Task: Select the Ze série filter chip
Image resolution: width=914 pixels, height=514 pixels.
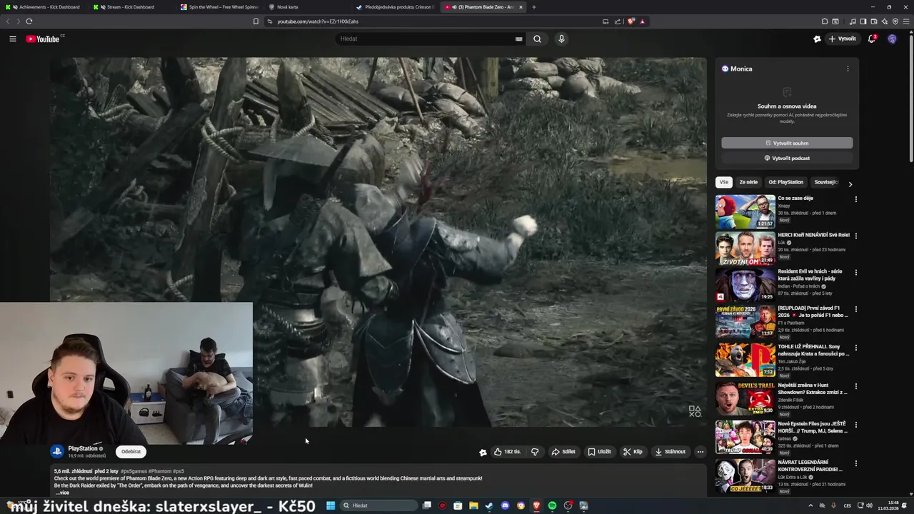Action: click(748, 182)
